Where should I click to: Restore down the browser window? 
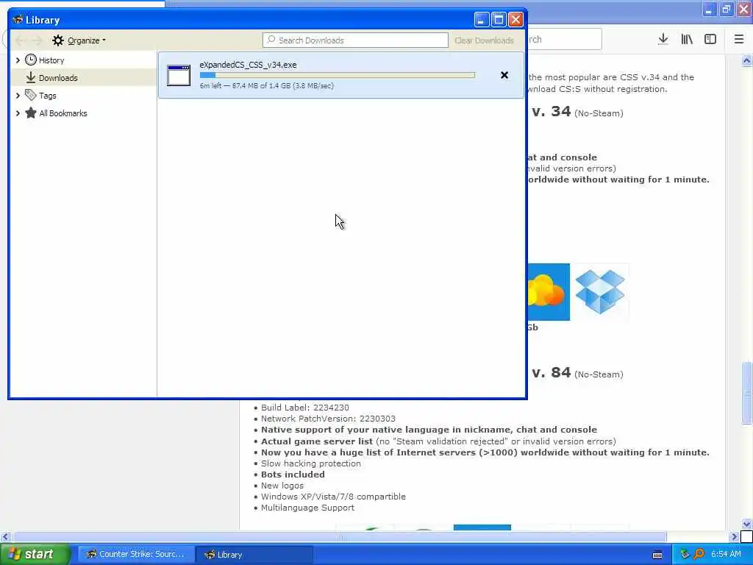coord(727,9)
